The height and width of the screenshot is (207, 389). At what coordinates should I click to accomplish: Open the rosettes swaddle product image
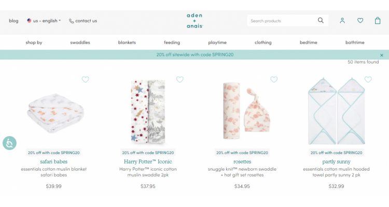(246, 111)
